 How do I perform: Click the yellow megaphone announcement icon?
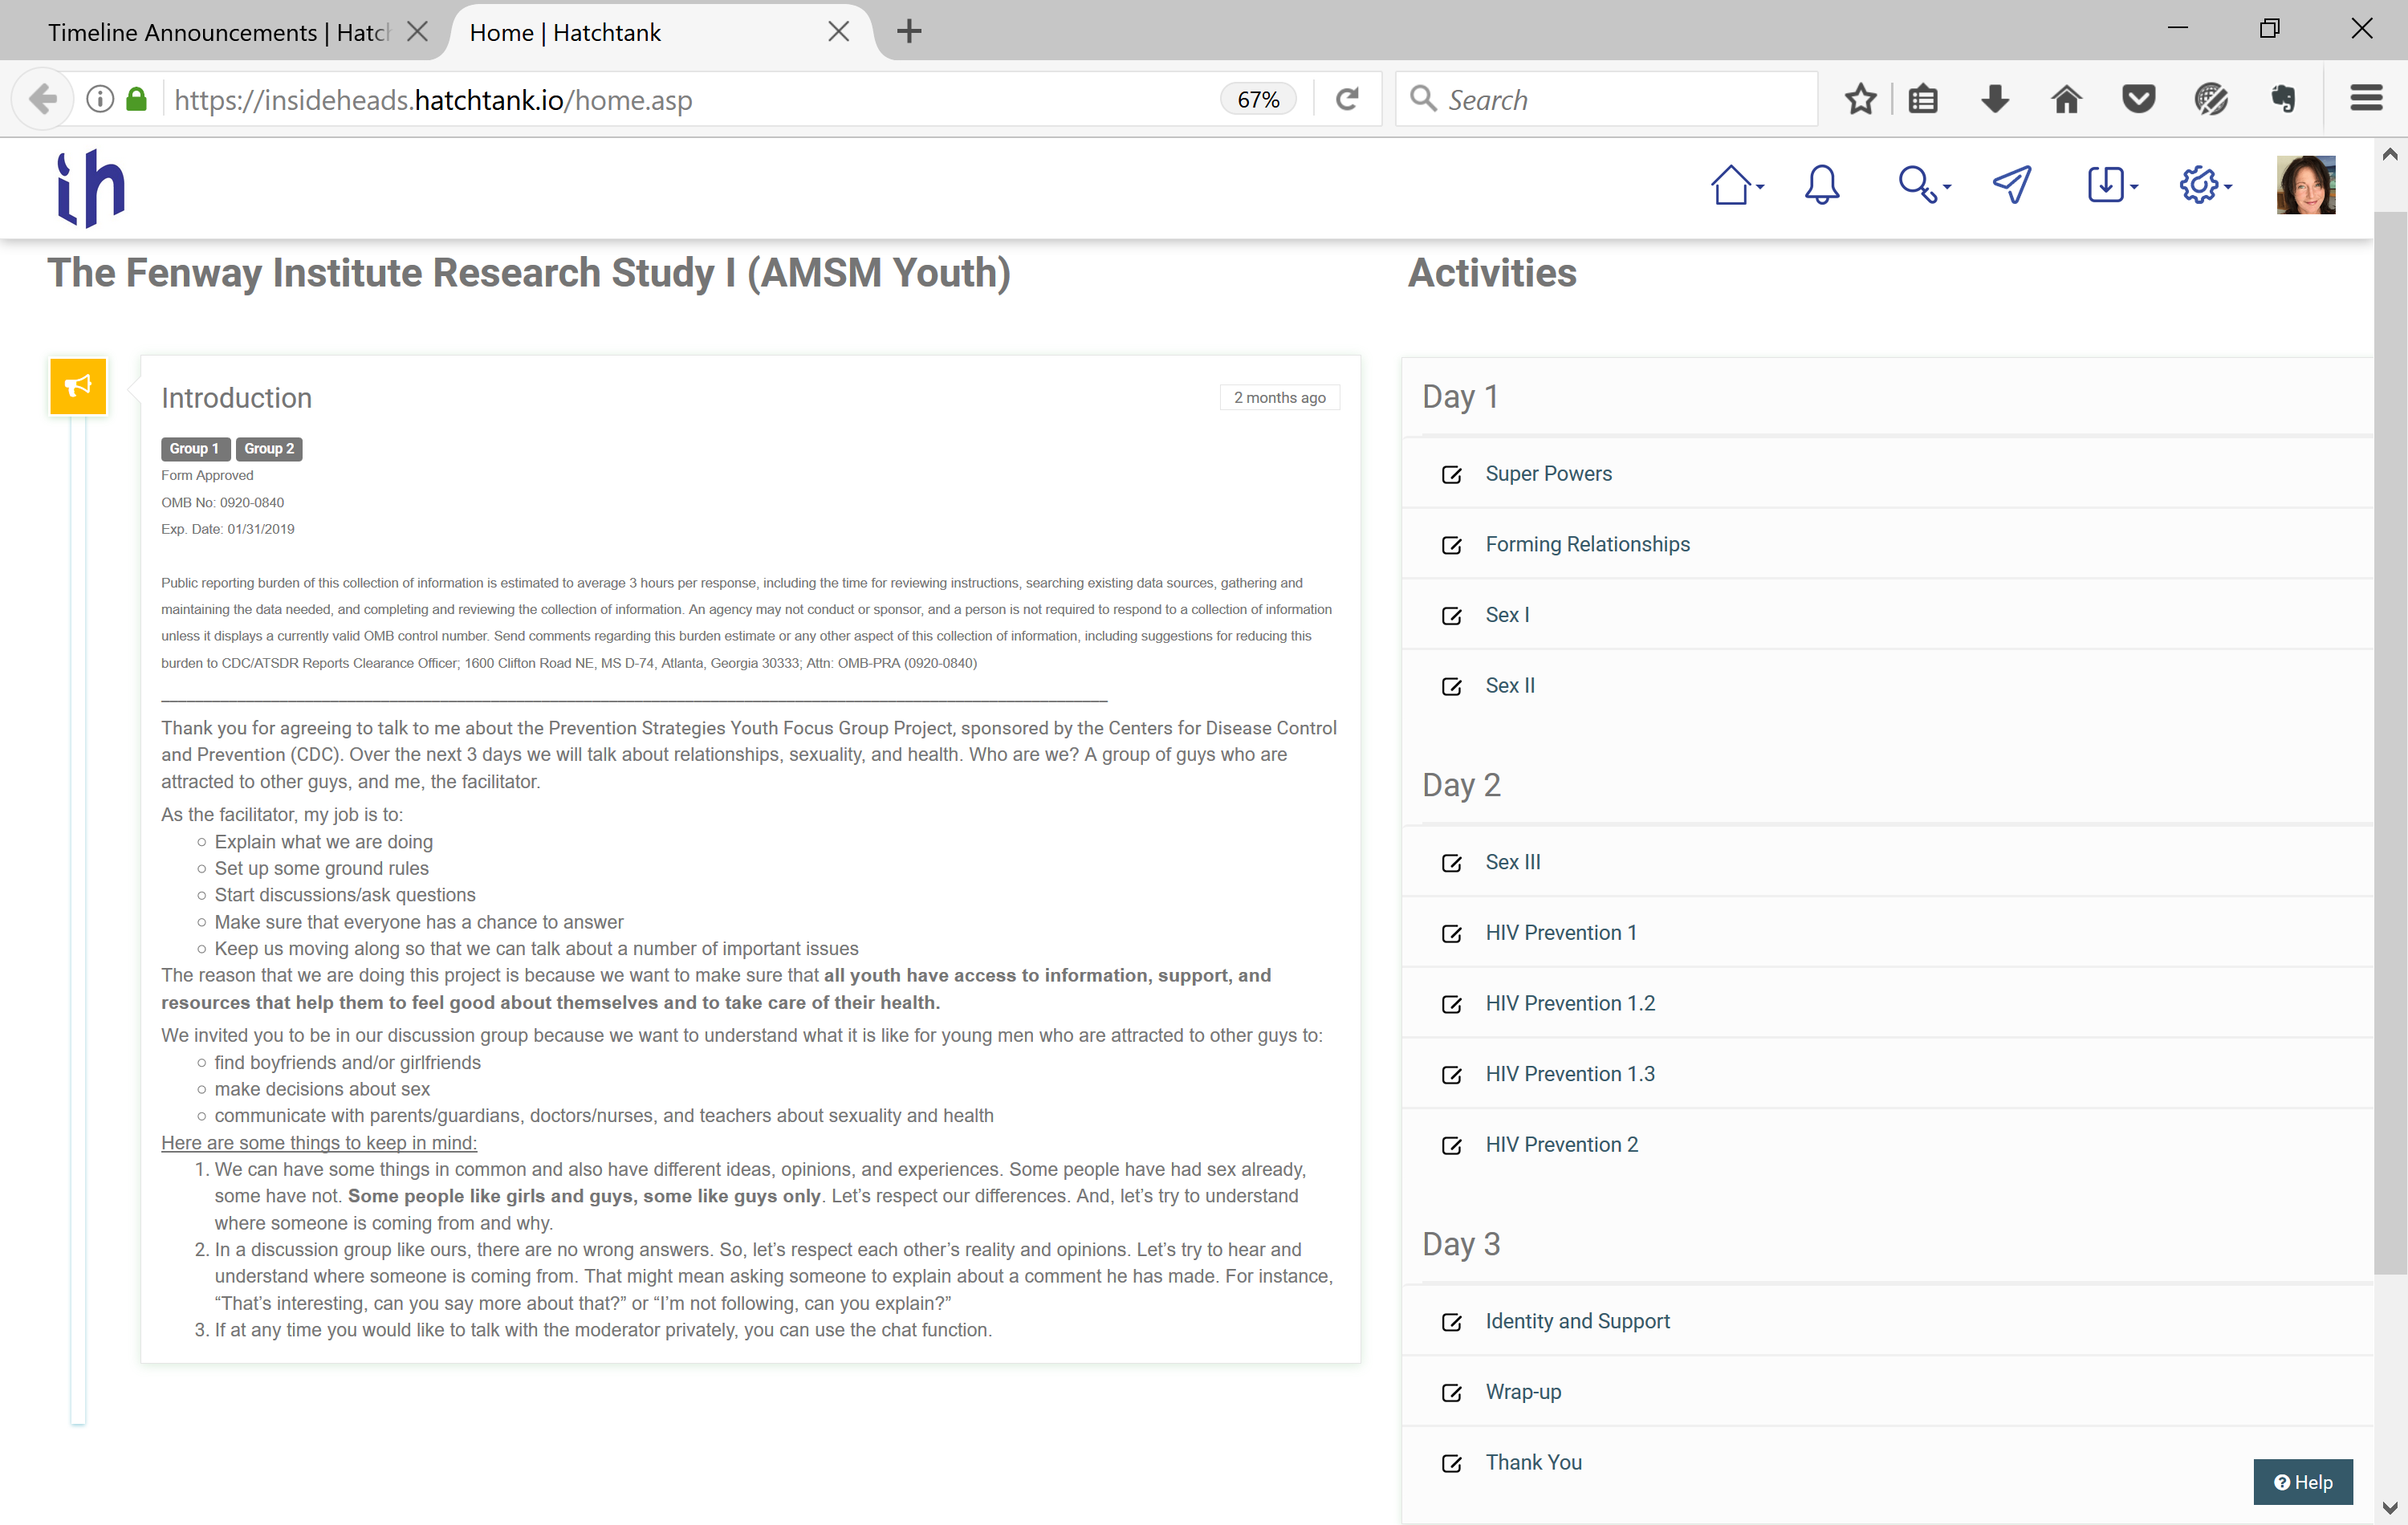point(78,386)
